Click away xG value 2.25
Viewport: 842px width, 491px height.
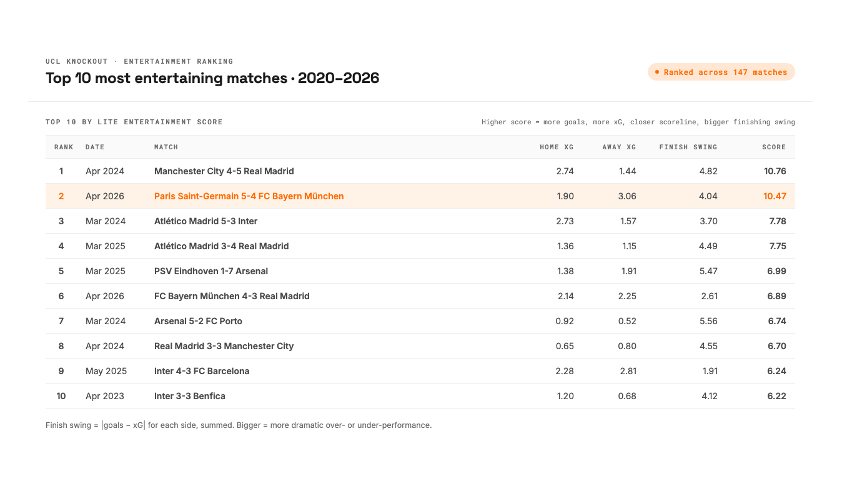[x=628, y=296]
